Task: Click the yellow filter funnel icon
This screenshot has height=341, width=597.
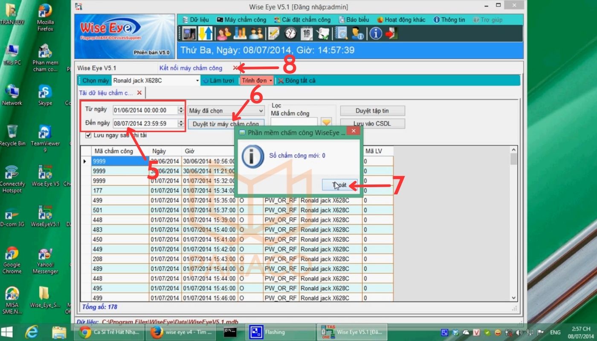Action: 326,123
